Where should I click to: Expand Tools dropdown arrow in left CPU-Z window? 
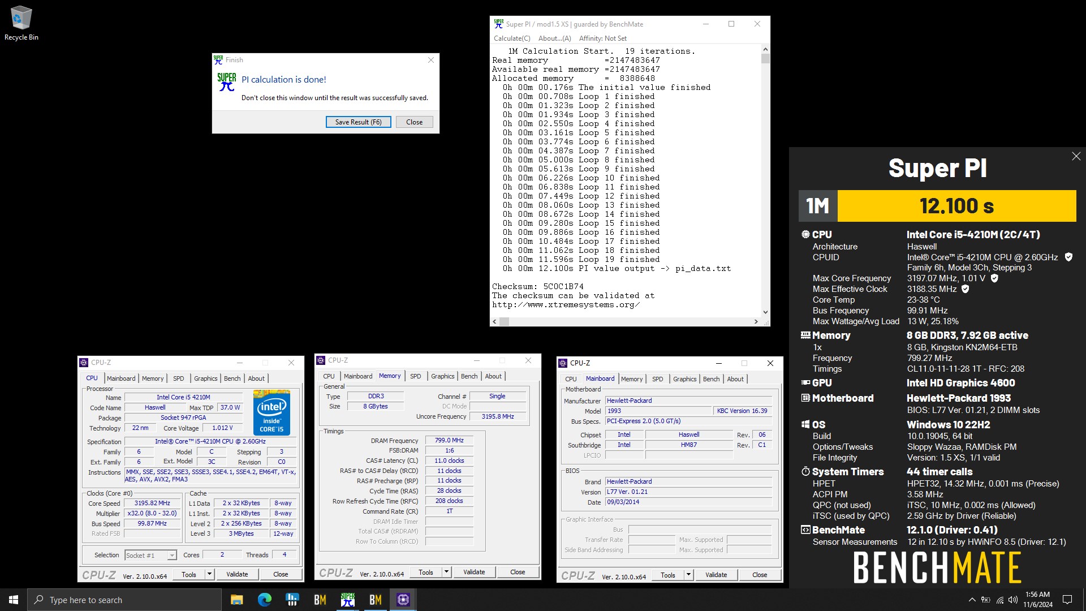coord(209,574)
